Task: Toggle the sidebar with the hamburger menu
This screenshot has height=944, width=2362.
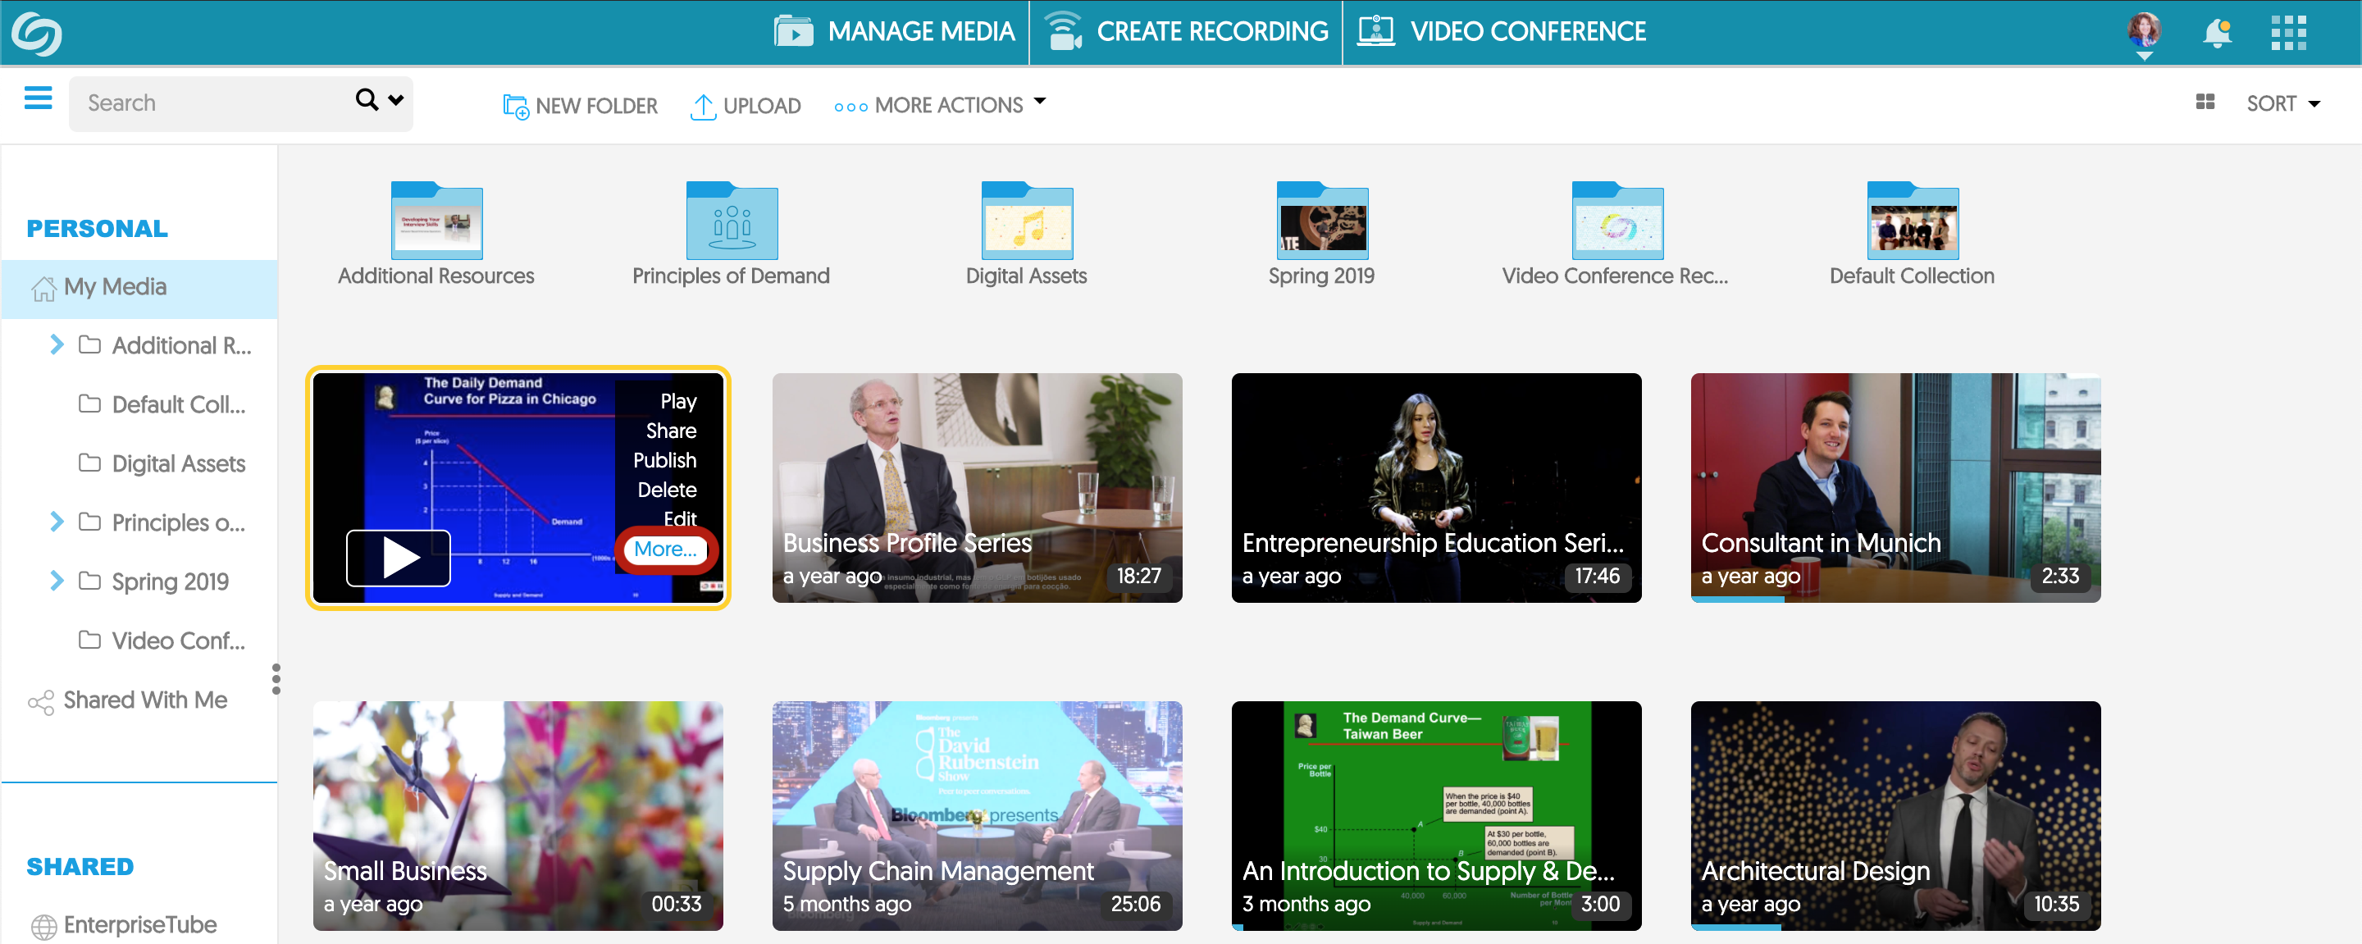Action: coord(38,98)
